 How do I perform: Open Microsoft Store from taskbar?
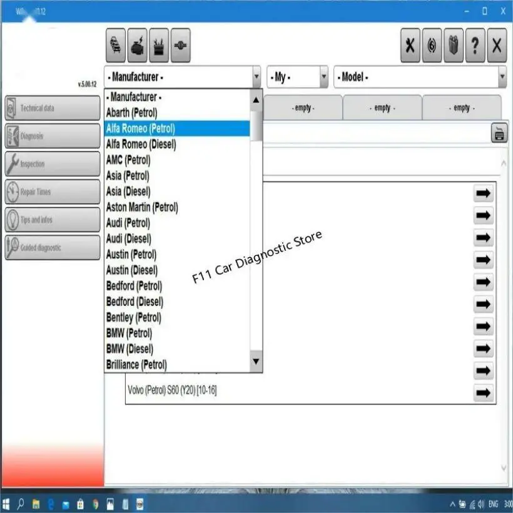click(x=80, y=504)
